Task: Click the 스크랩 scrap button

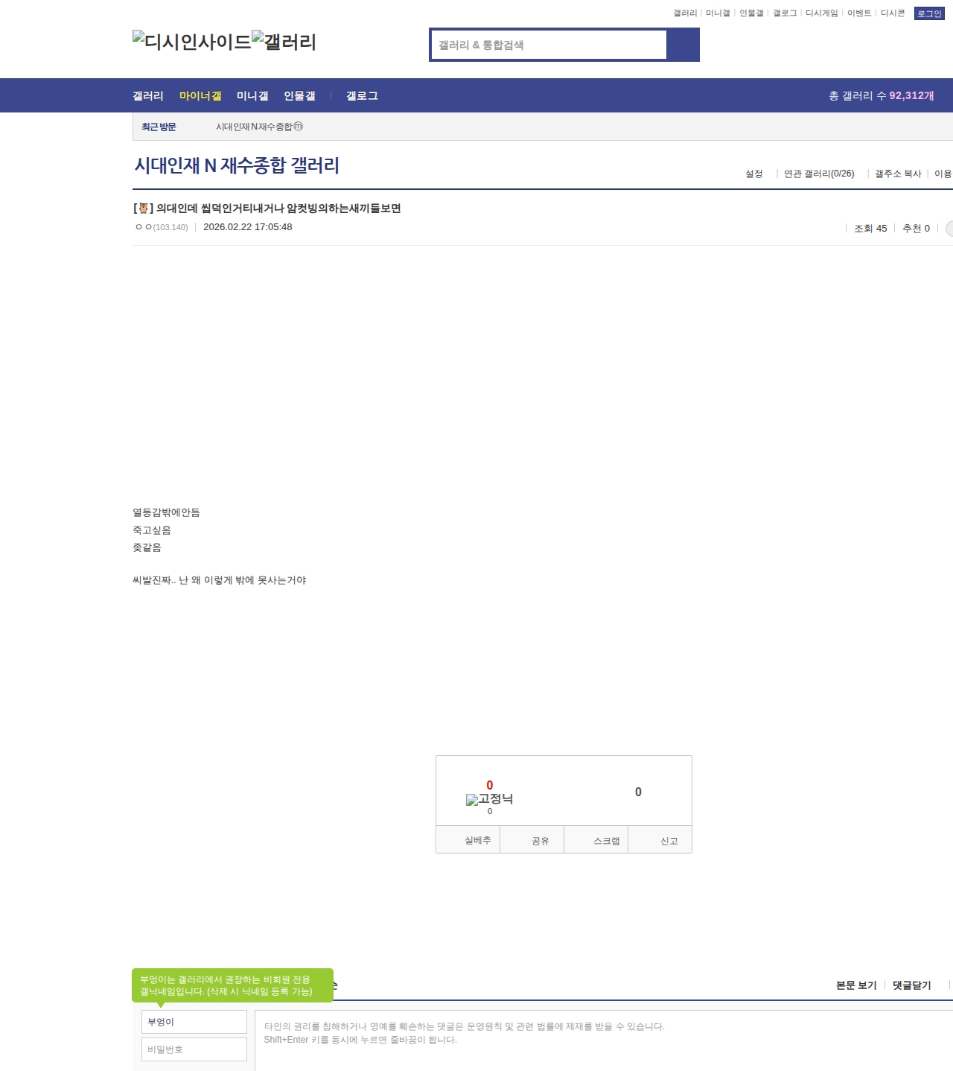Action: point(596,839)
